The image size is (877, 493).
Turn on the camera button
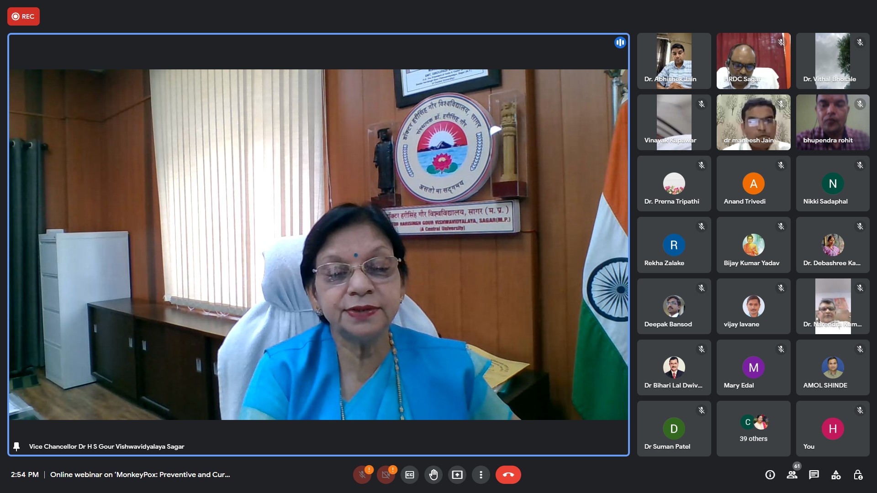click(386, 475)
